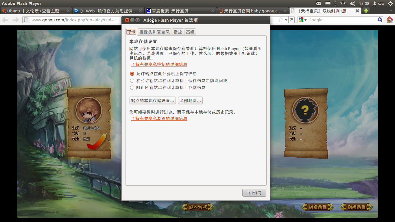Open the Wi-Fi network indicator

(343, 3)
